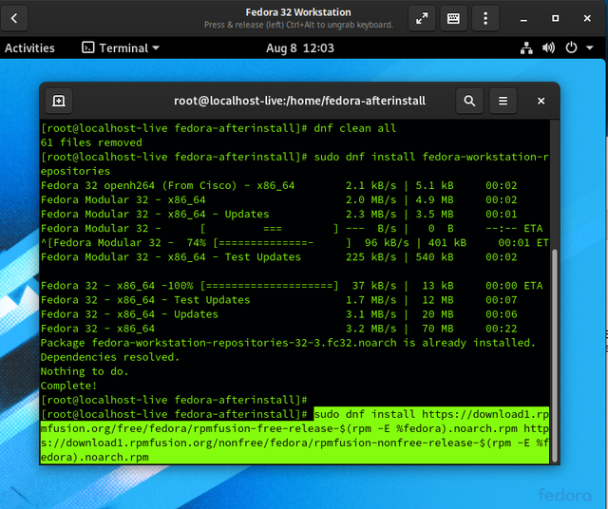Open terminal search with magnifier icon
Viewport: 608px width, 509px height.
point(469,101)
